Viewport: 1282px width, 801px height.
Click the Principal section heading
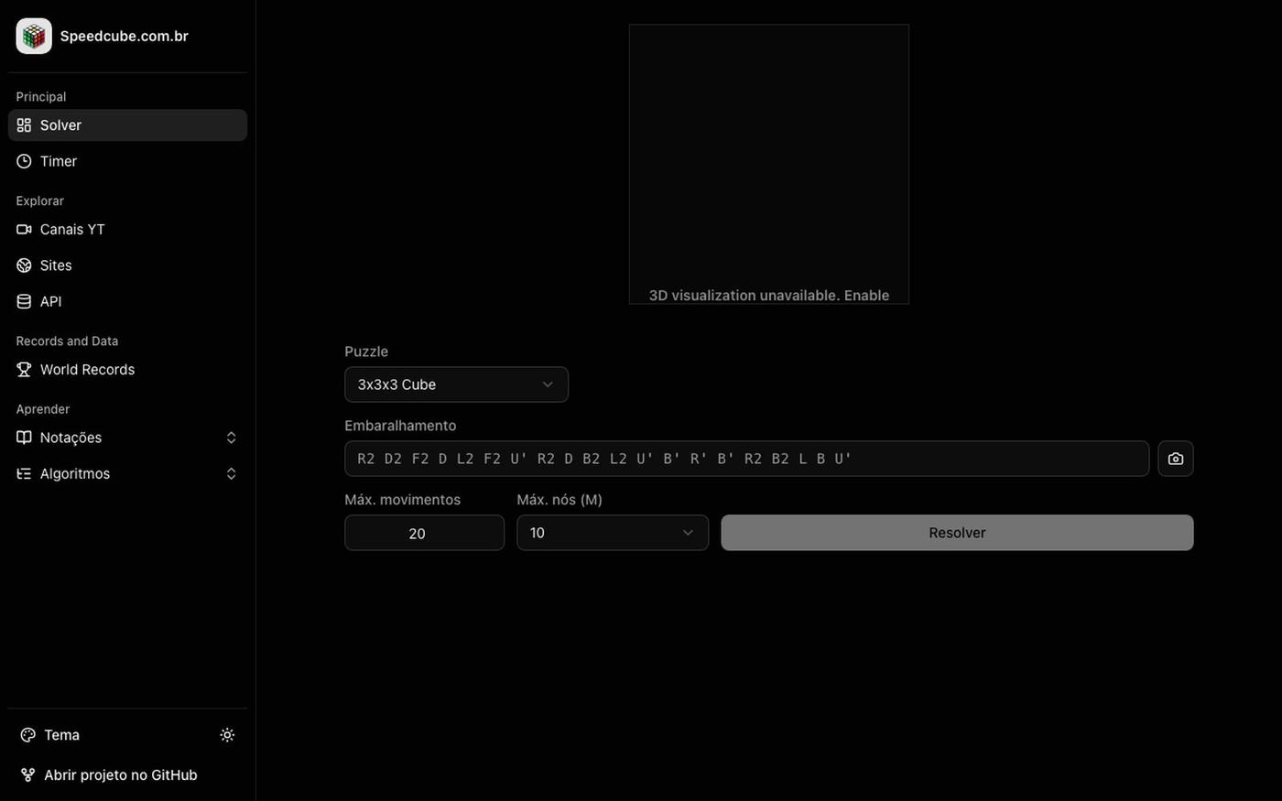click(41, 97)
